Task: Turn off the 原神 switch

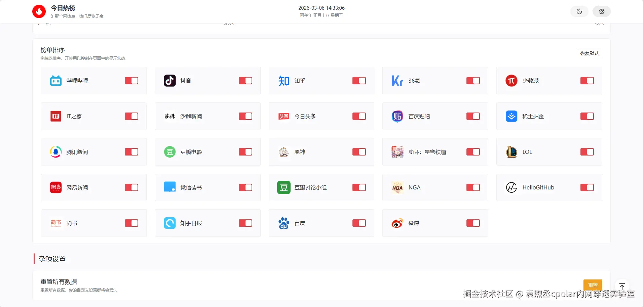Action: [x=359, y=152]
